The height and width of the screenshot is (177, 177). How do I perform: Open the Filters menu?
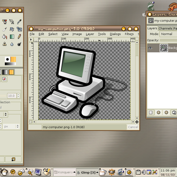click(x=129, y=34)
